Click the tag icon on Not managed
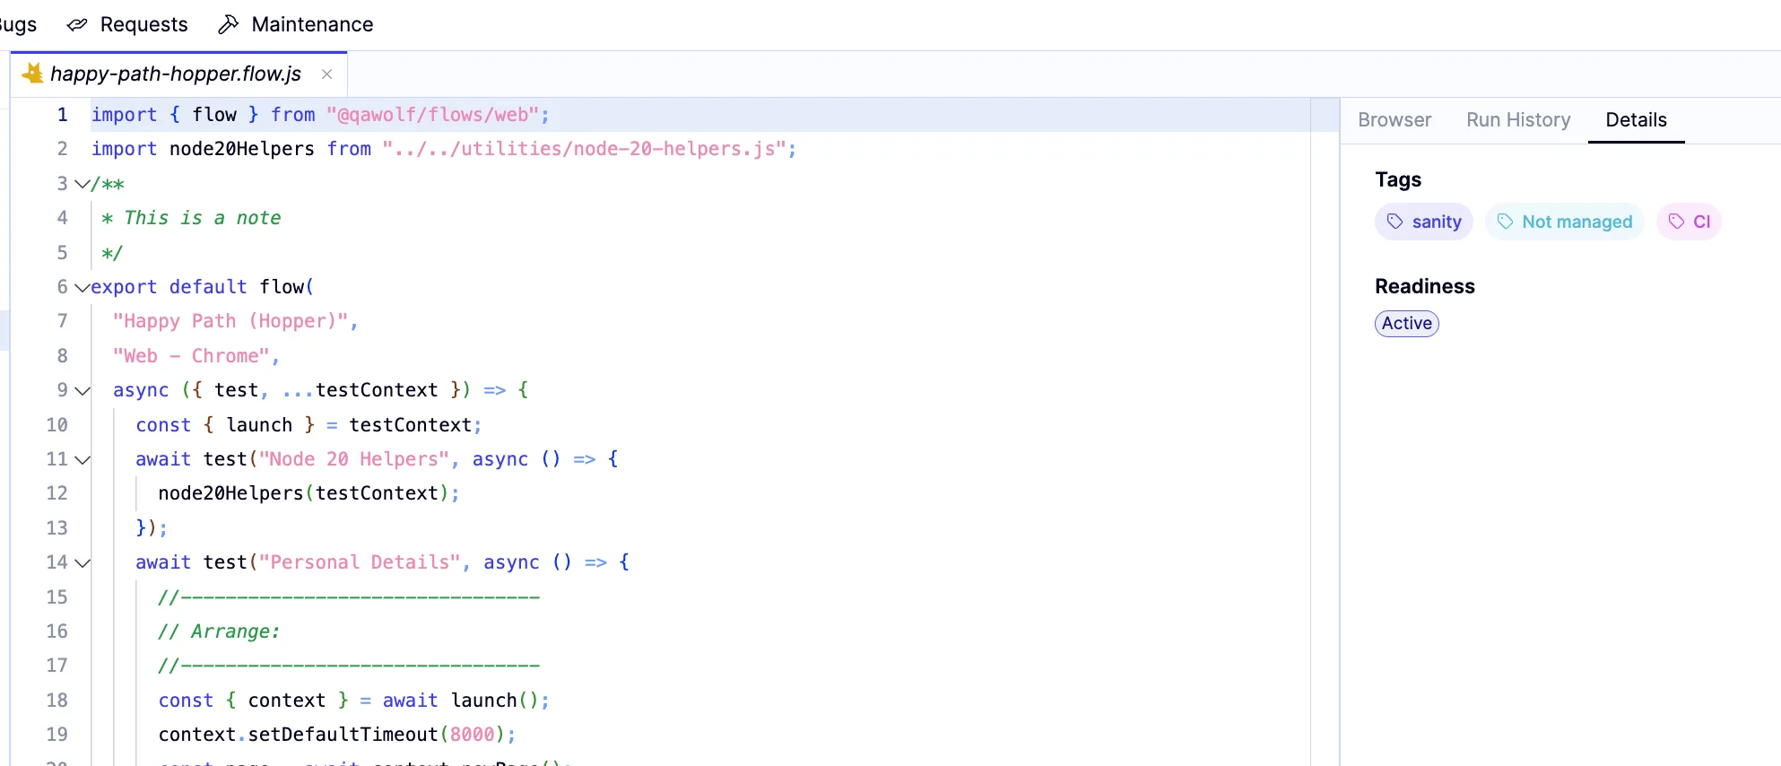Image resolution: width=1781 pixels, height=766 pixels. click(1506, 222)
